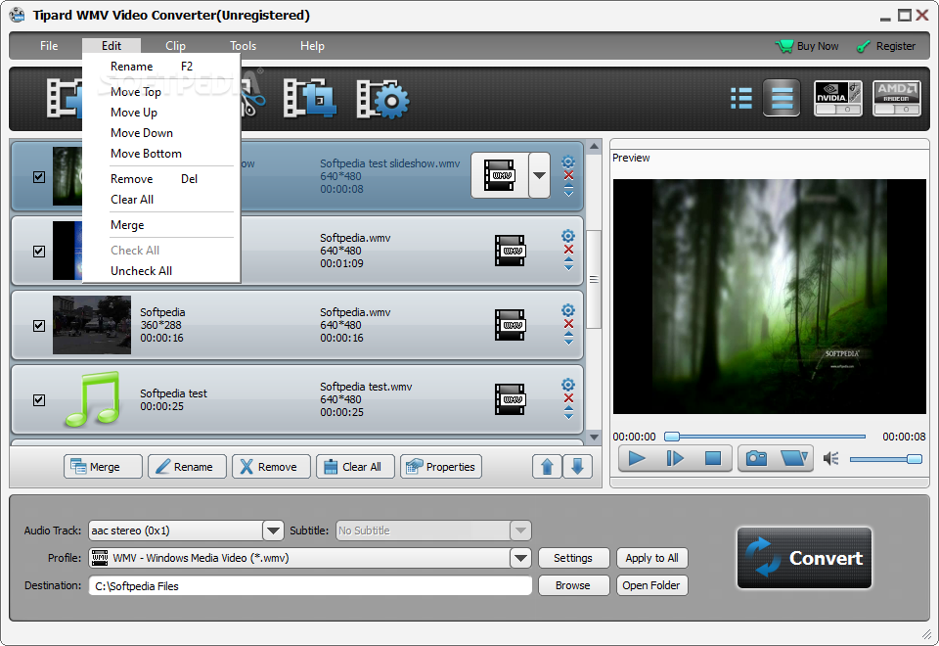
Task: Open the Preferences toolbar icon with gear
Action: click(x=383, y=99)
